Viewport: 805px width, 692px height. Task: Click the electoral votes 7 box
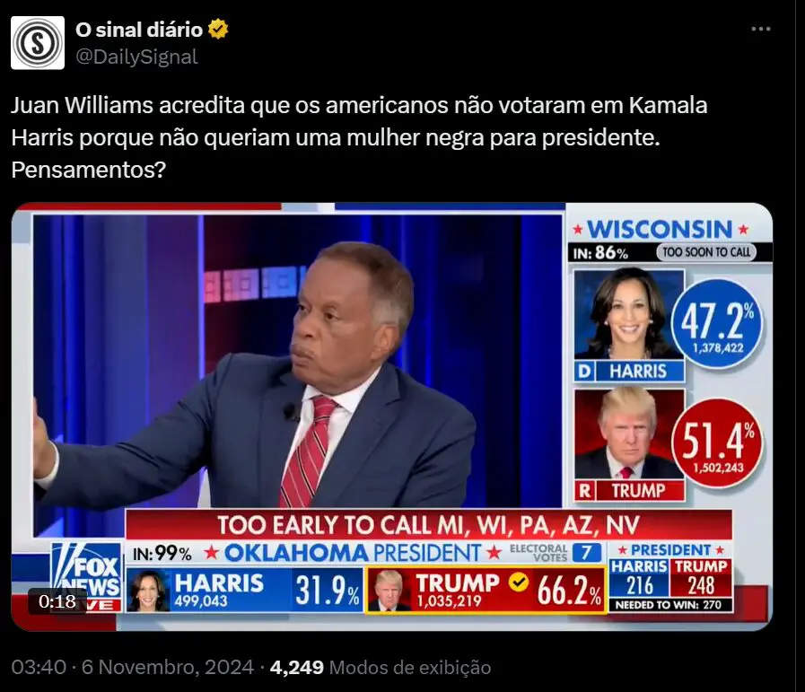pos(586,553)
